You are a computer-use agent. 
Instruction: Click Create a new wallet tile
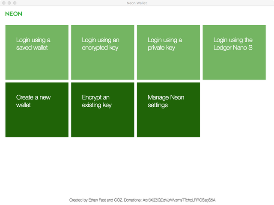point(37,110)
